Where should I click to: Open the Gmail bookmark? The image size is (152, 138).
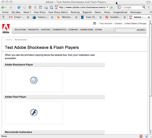pyautogui.click(x=5, y=12)
